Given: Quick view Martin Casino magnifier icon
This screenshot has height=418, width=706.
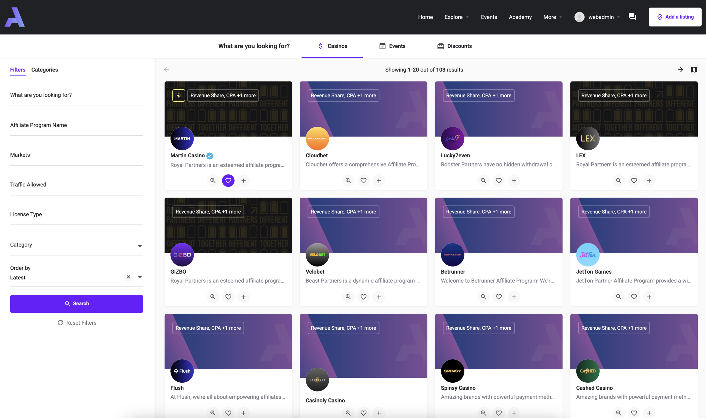Looking at the screenshot, I should [x=213, y=181].
